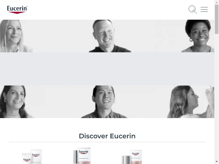This screenshot has width=219, height=164.
Task: Select the curly-haired woman with hoop earring
Action: (x=198, y=36)
